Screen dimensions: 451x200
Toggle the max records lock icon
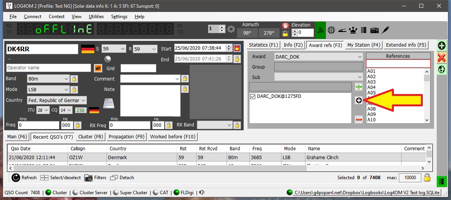click(427, 177)
